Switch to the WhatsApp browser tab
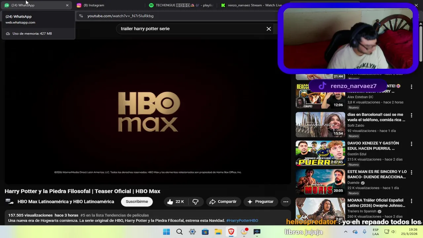 coord(36,5)
